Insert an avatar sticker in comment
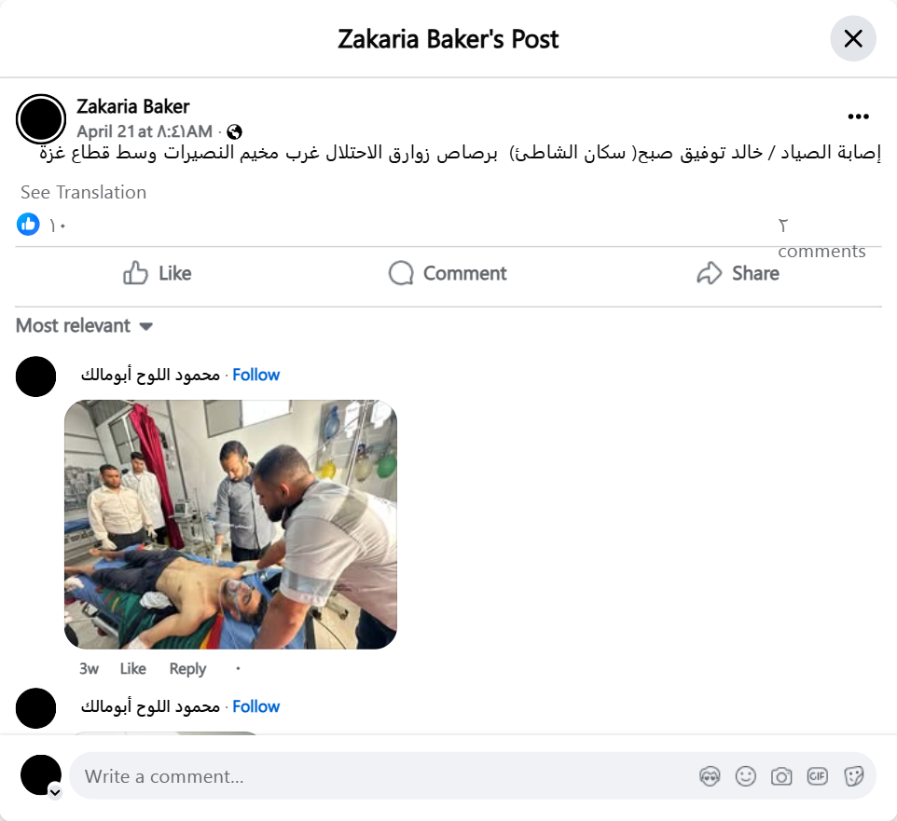The width and height of the screenshot is (897, 821). coord(710,776)
